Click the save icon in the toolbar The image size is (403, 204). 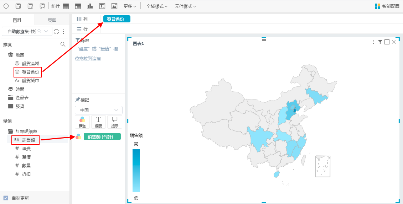tap(18, 6)
